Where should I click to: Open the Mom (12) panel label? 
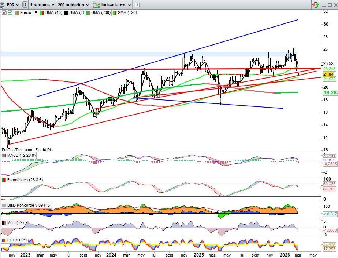click(x=13, y=222)
